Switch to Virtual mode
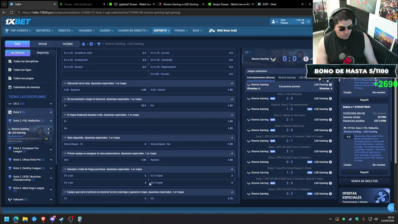The image size is (398, 224). (x=43, y=44)
